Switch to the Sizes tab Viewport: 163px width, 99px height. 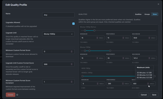coord(155,14)
